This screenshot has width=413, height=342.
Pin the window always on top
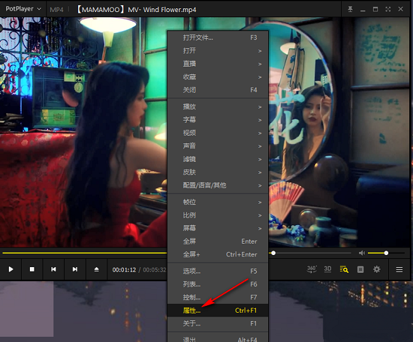(x=350, y=10)
